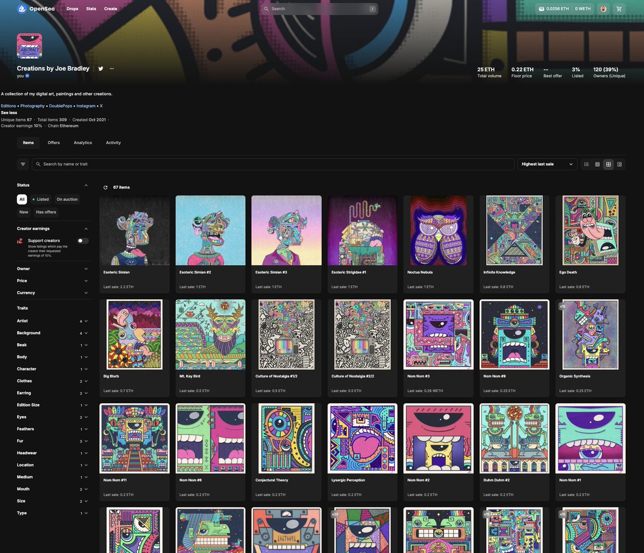Open the Esoteric Simian artwork
This screenshot has width=644, height=553.
coord(135,230)
